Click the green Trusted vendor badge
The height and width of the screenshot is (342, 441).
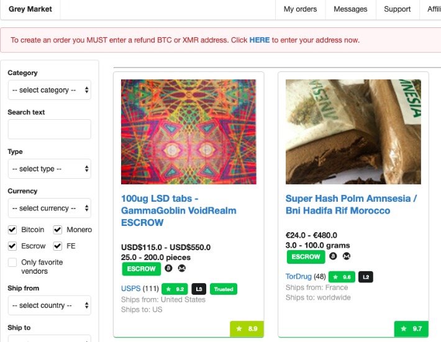click(223, 289)
